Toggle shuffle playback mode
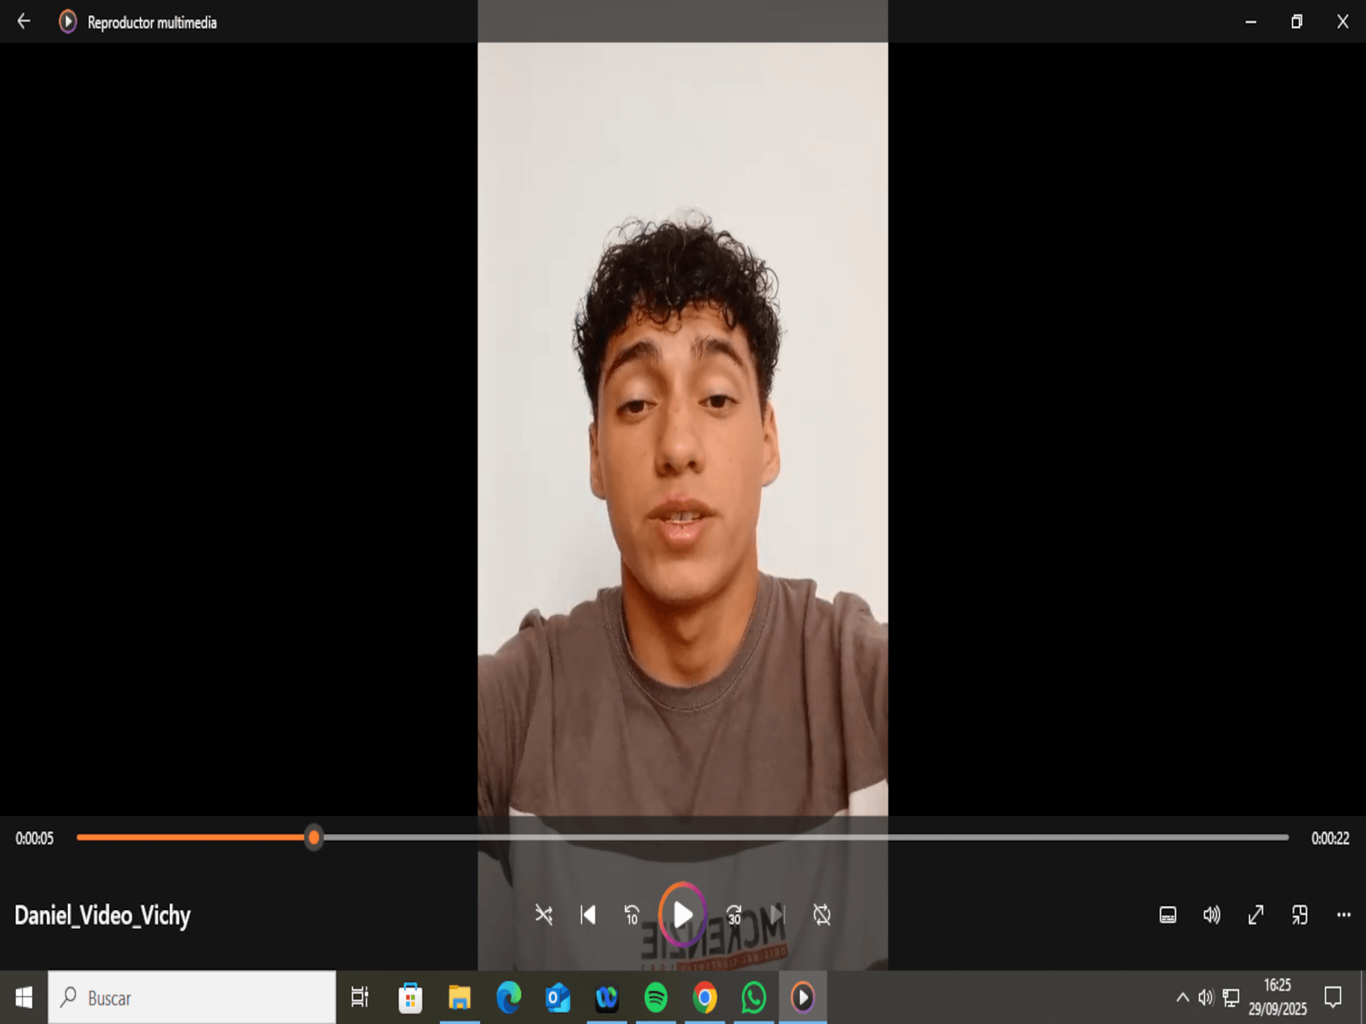Screen dimensions: 1366x1024 click(544, 915)
